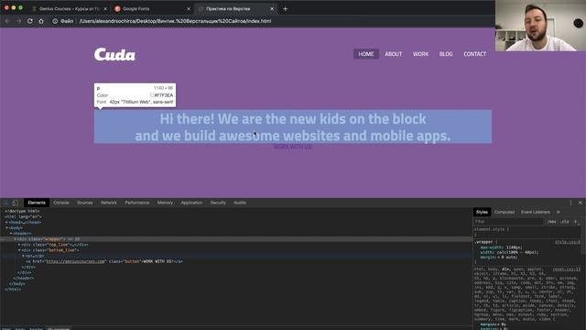Open the DevTools Elements panel
The image size is (586, 330).
pos(37,203)
